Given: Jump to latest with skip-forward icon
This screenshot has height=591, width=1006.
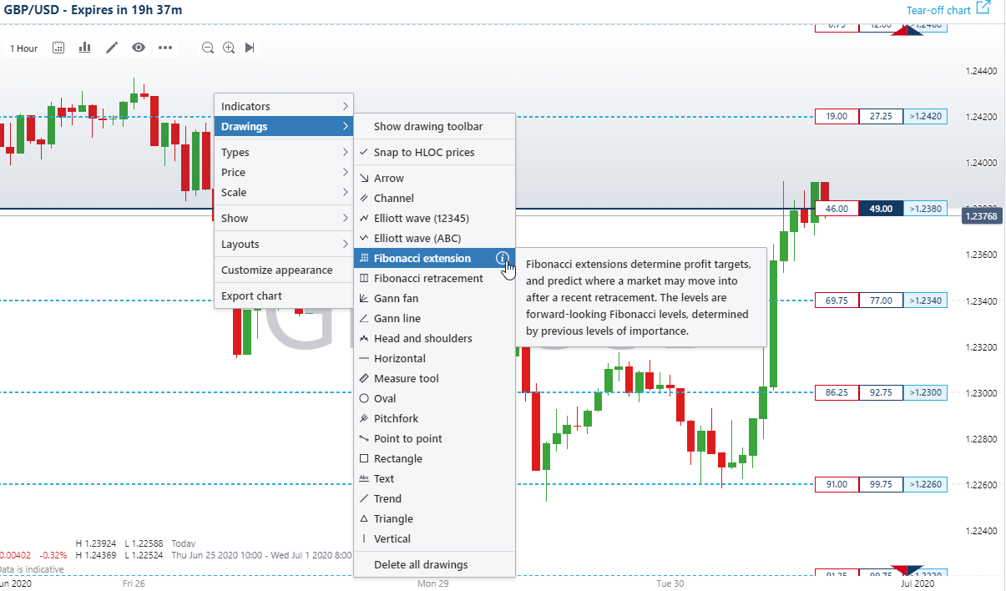Looking at the screenshot, I should (250, 48).
